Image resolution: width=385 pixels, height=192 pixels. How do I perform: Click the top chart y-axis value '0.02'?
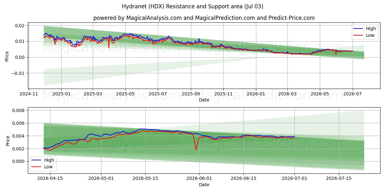pos(21,26)
